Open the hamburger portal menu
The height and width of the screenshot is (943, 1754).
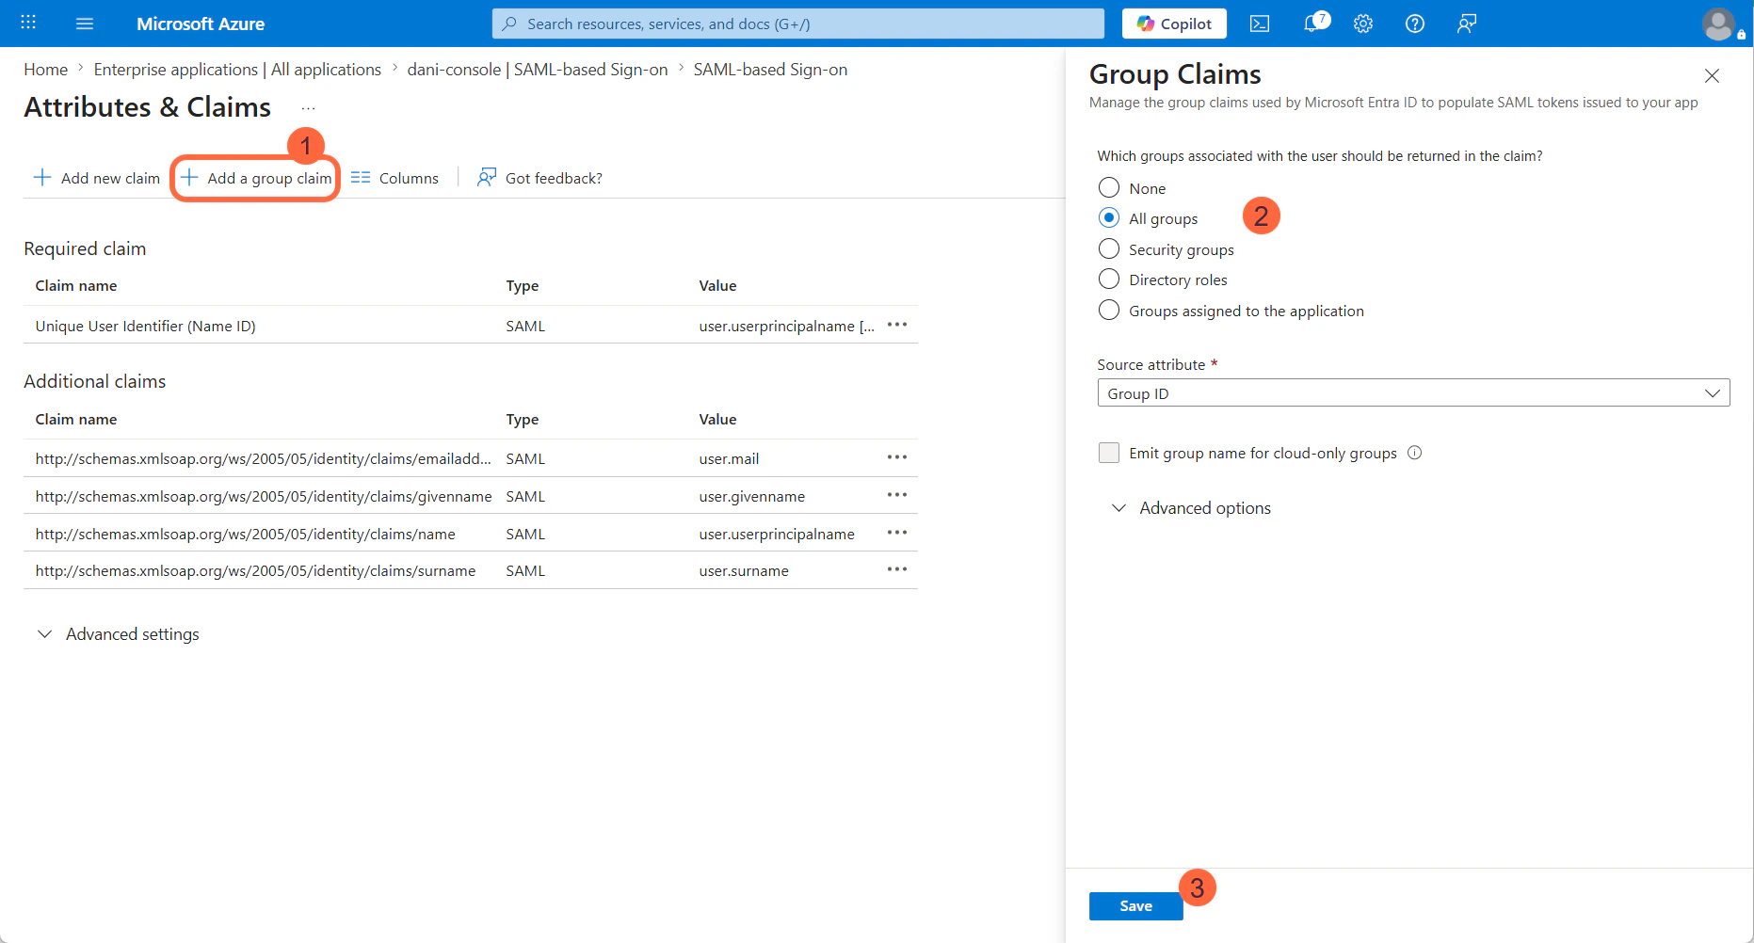85,24
